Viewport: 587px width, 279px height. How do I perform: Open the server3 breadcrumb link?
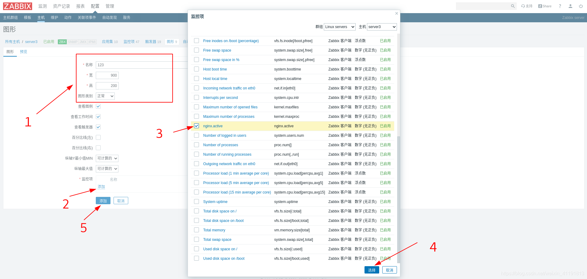pos(31,42)
